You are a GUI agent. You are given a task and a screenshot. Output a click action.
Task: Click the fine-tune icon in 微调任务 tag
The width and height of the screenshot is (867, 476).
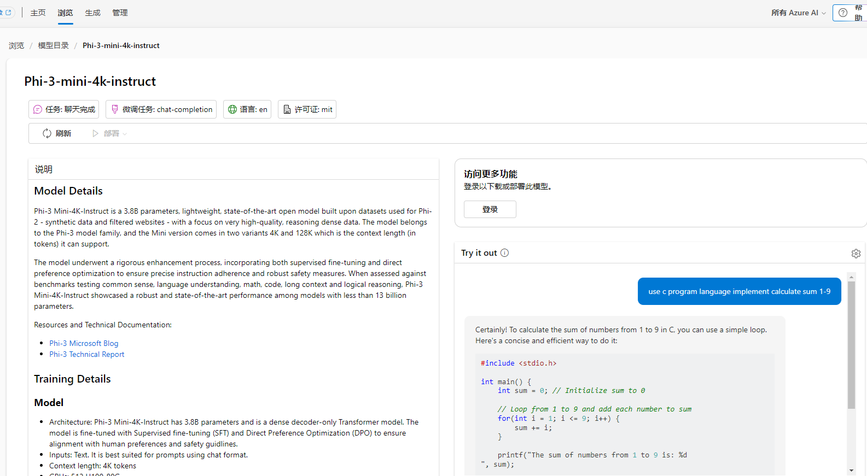click(x=115, y=109)
